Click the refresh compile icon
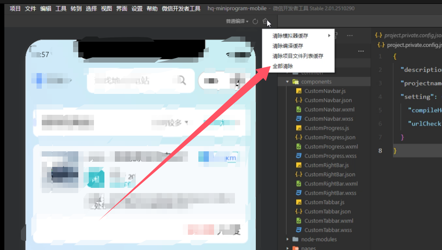 click(x=255, y=21)
